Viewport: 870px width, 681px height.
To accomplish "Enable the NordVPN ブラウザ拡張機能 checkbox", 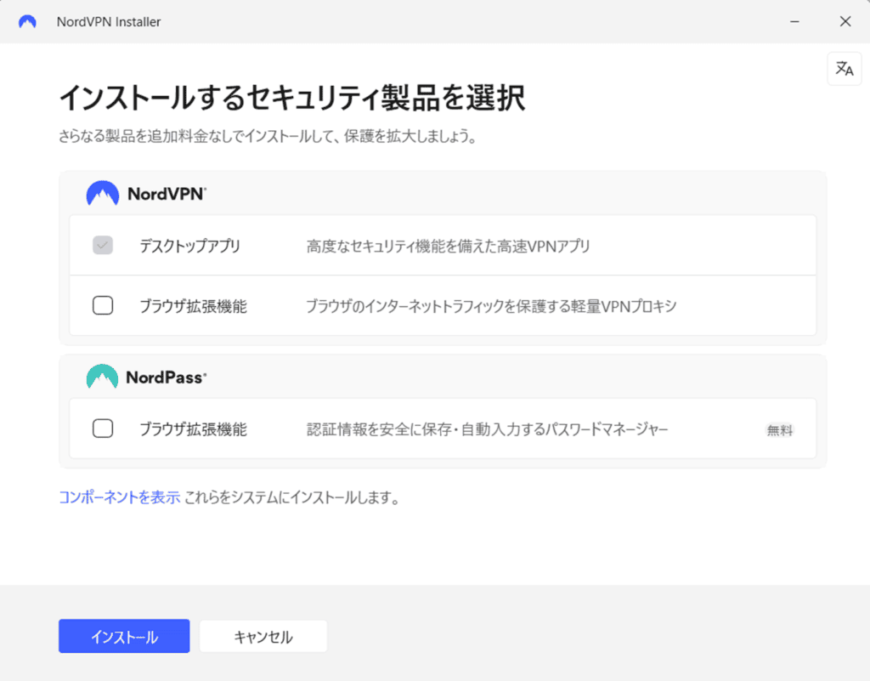I will click(x=103, y=306).
